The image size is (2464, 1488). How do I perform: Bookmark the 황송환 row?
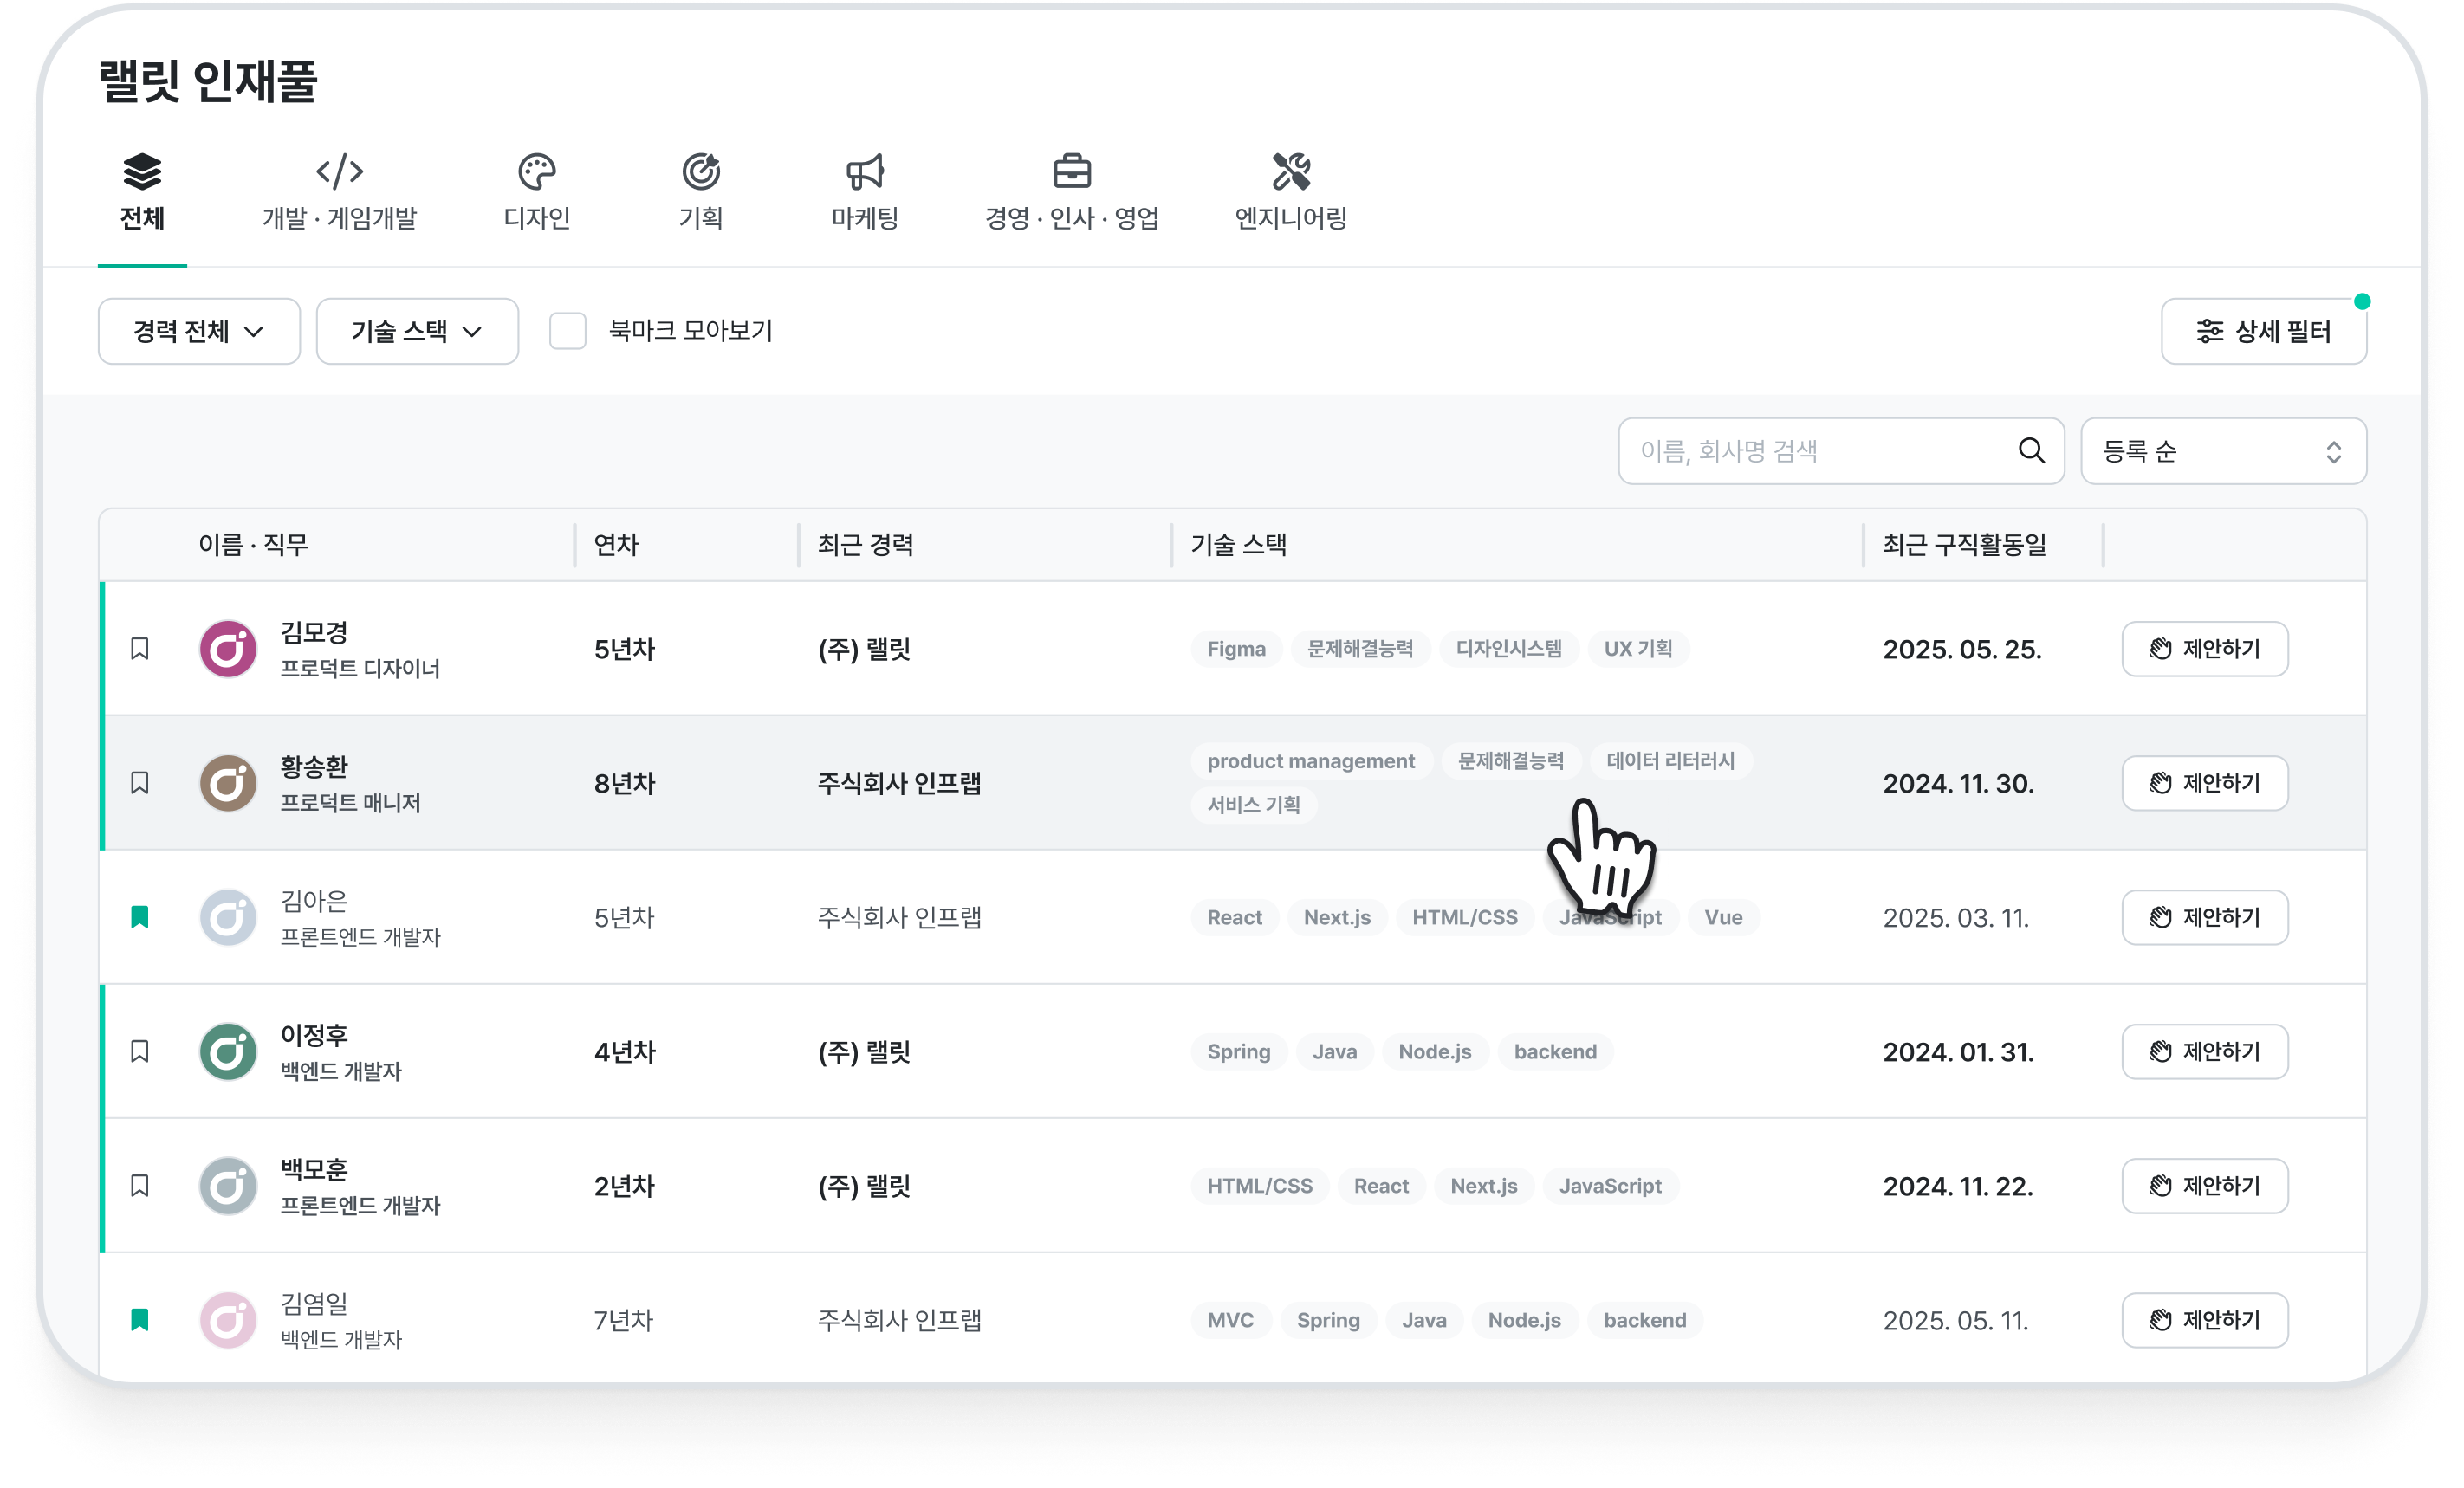click(x=140, y=783)
